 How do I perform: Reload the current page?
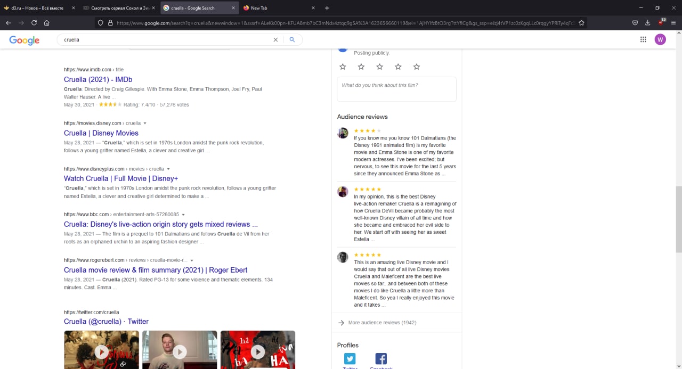tap(34, 23)
